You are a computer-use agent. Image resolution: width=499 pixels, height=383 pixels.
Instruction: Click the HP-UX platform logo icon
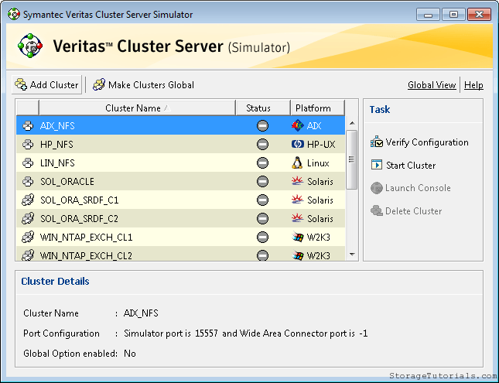[x=298, y=144]
